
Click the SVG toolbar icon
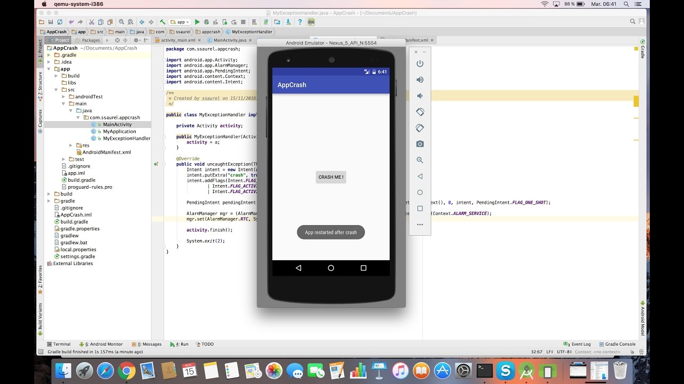point(311,22)
